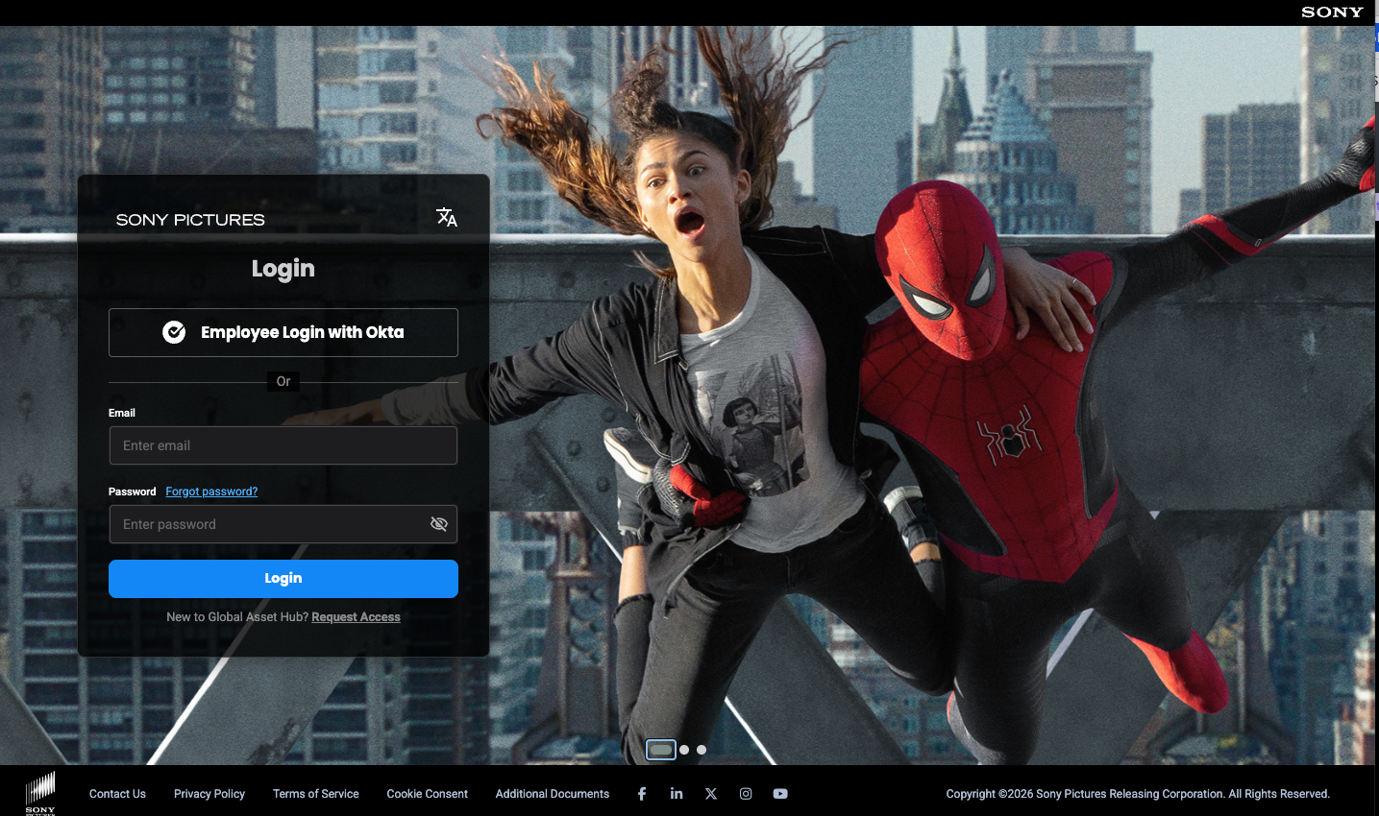Click Employee Login with Okta button
The width and height of the screenshot is (1379, 816).
coord(283,332)
